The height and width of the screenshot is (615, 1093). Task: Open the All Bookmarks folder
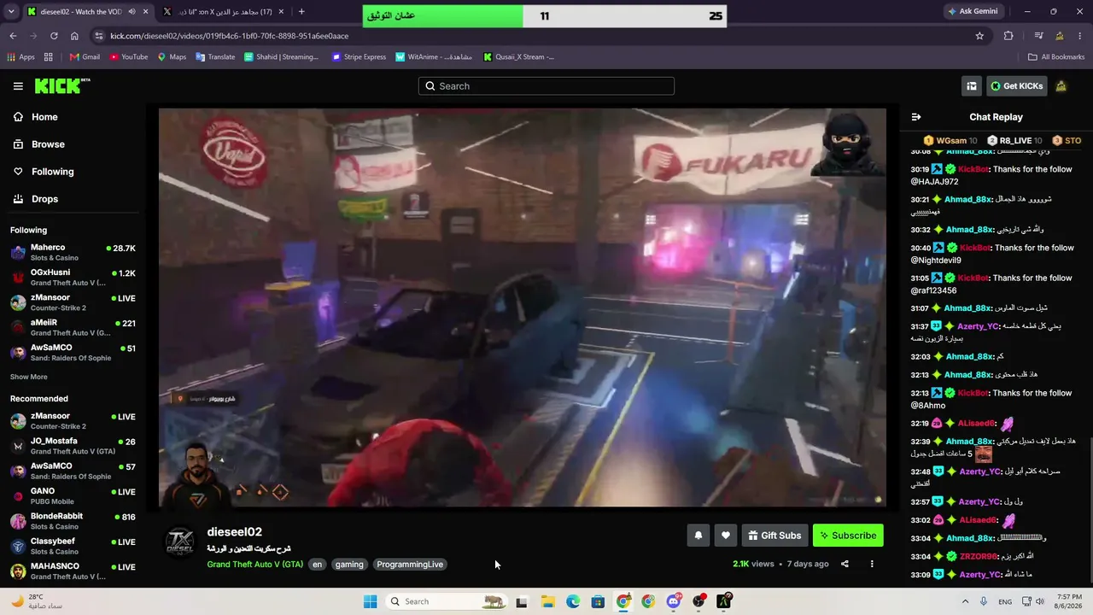click(x=1056, y=57)
